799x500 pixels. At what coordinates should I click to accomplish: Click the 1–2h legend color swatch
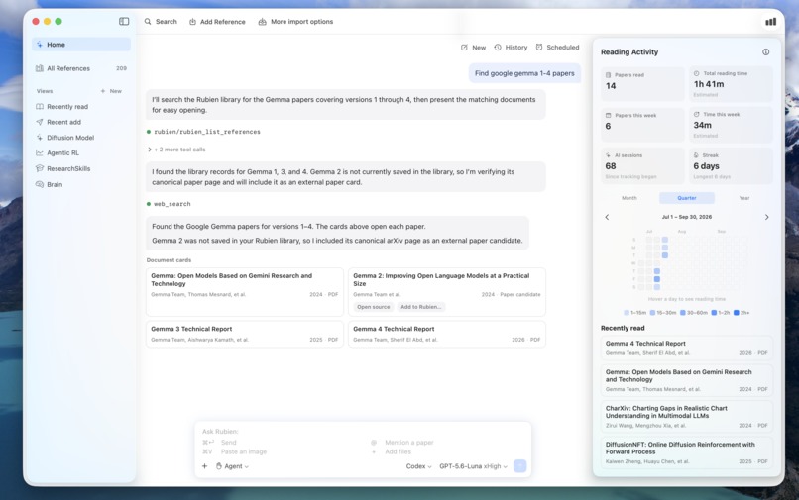714,313
